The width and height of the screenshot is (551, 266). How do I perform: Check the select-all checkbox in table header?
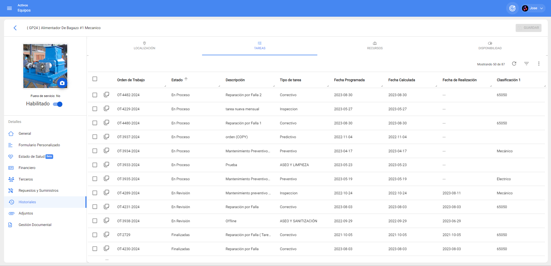(x=95, y=79)
